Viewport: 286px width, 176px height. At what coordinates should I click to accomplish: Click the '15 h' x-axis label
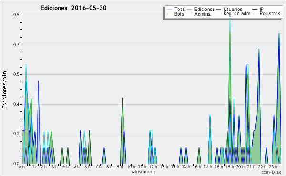186,166
